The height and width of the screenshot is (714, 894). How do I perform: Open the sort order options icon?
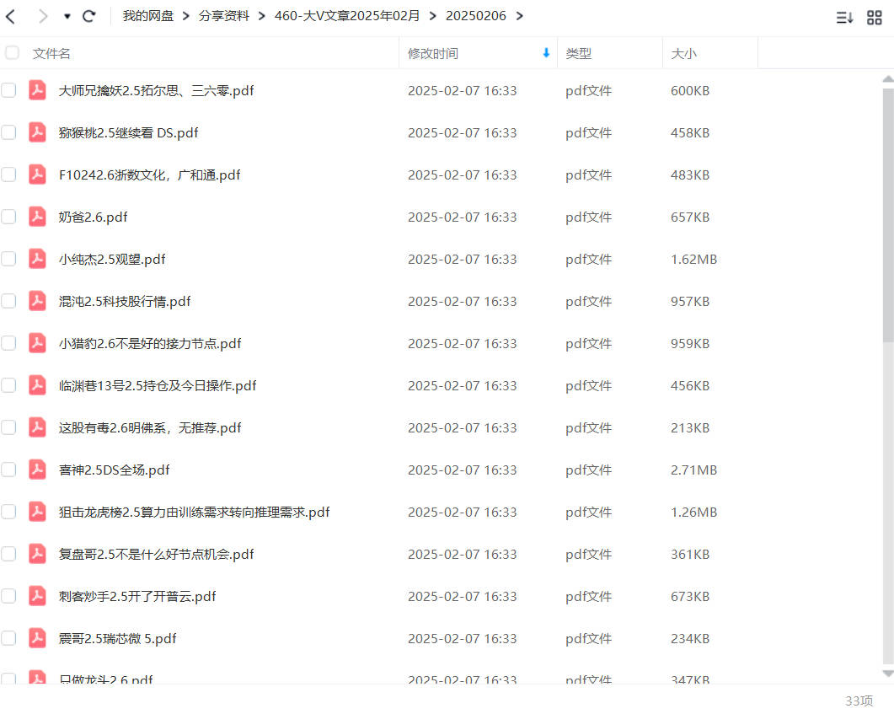click(x=844, y=18)
